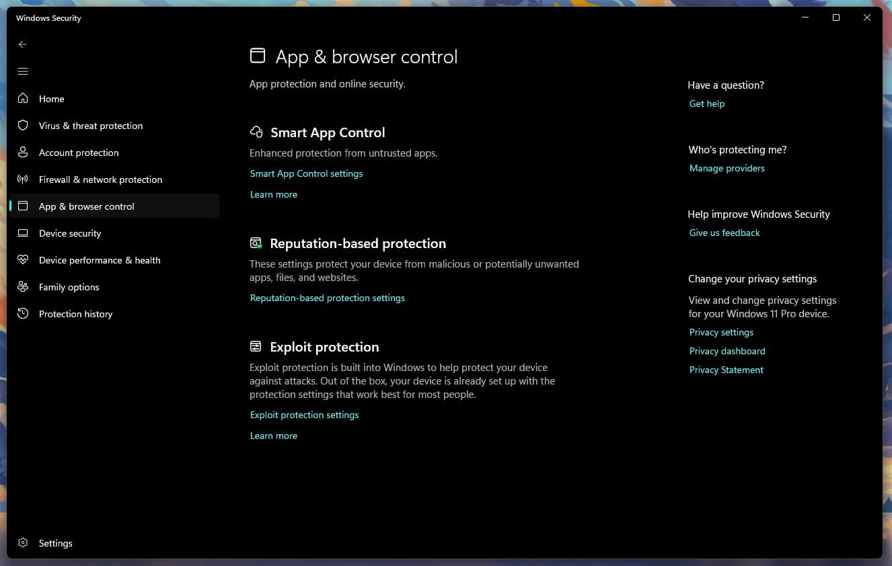Screen dimensions: 892x566
Task: Click 'Have a question?' text
Action: [x=726, y=85]
